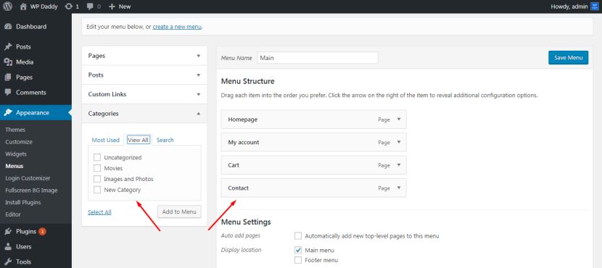Click the Users person icon
This screenshot has width=602, height=268.
[x=8, y=246]
